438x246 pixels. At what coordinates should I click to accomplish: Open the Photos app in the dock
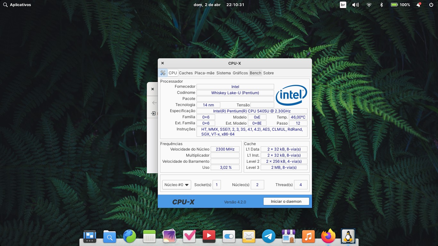(x=169, y=237)
